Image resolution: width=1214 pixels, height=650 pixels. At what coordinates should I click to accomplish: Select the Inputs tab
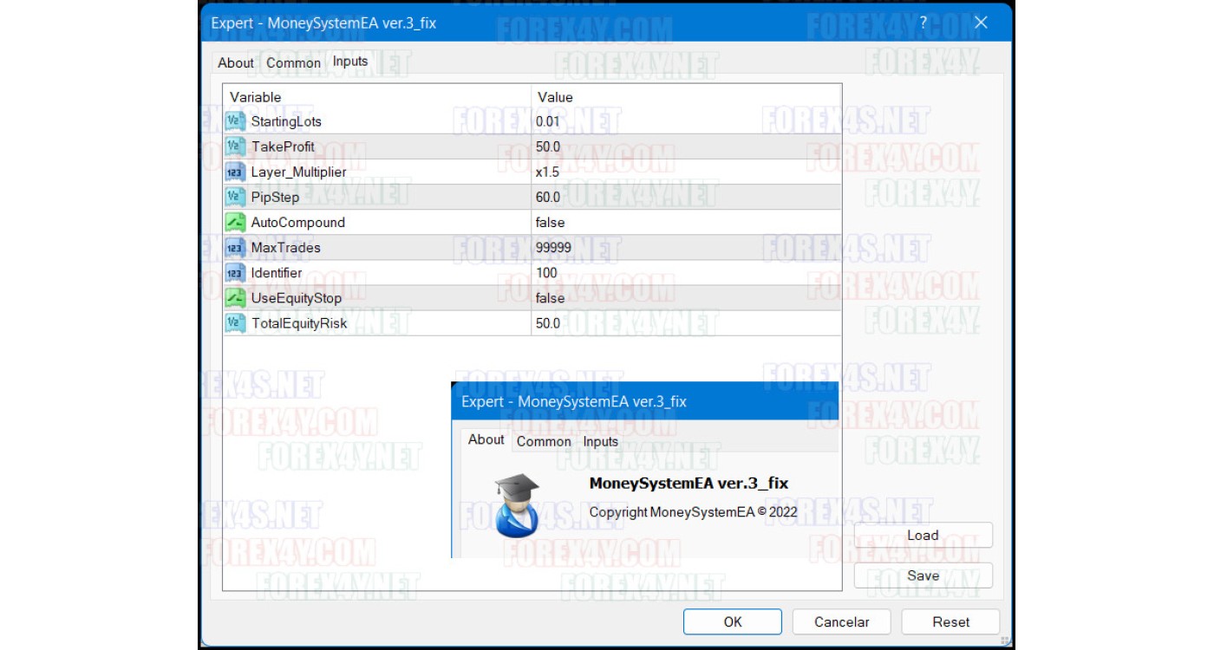[x=350, y=62]
